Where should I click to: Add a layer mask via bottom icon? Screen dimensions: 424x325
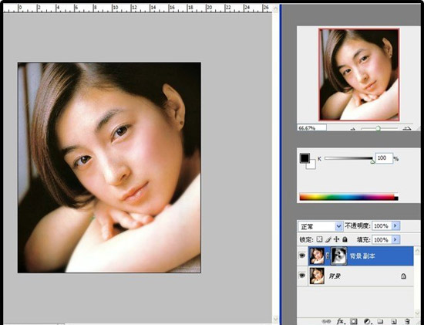point(353,321)
